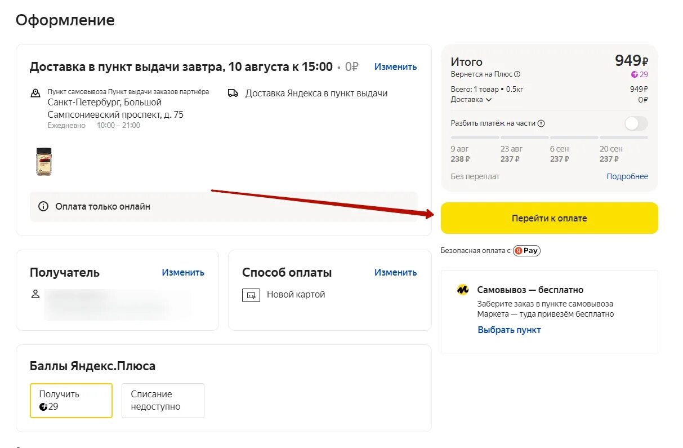
Task: Expand the Доставка cost details
Action: click(x=471, y=100)
